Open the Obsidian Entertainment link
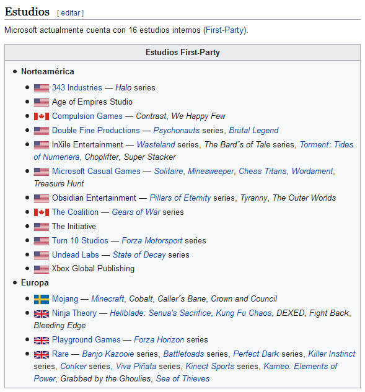The width and height of the screenshot is (365, 392). (94, 198)
